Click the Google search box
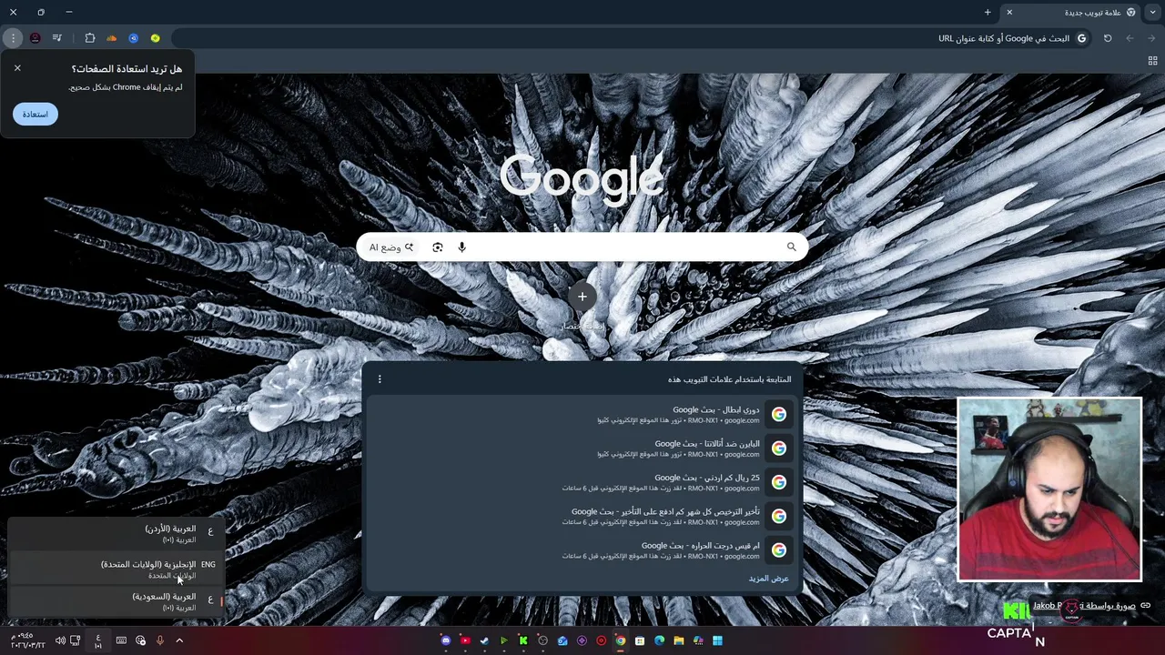This screenshot has width=1165, height=655. tap(582, 247)
